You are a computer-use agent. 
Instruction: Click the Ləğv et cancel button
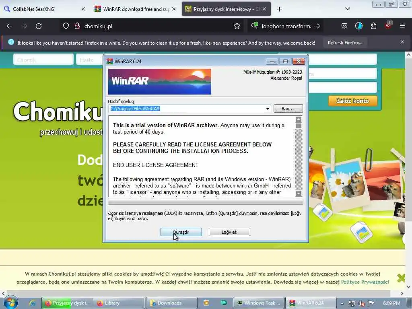click(x=229, y=232)
